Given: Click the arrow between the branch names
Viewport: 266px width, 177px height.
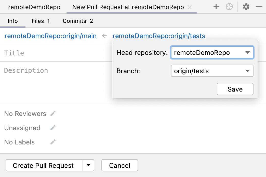Looking at the screenshot, I should pyautogui.click(x=104, y=36).
